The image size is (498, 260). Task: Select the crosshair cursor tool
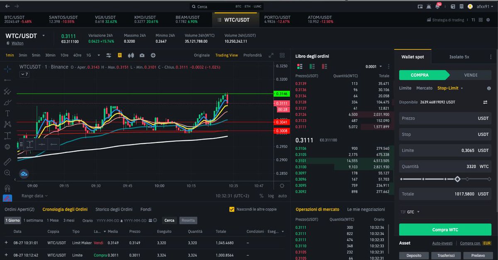click(7, 69)
